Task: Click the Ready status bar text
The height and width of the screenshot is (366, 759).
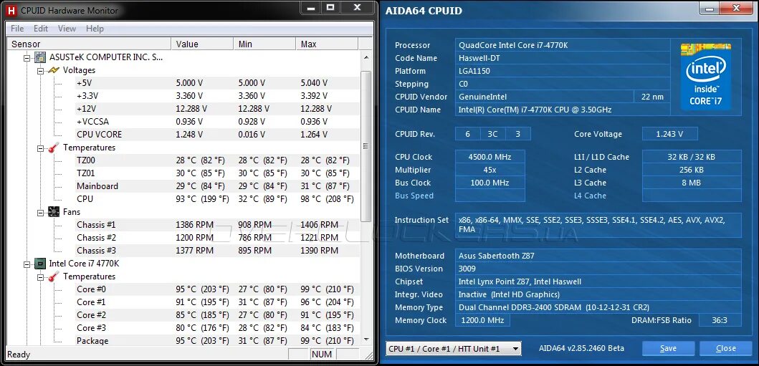Action: 19,355
